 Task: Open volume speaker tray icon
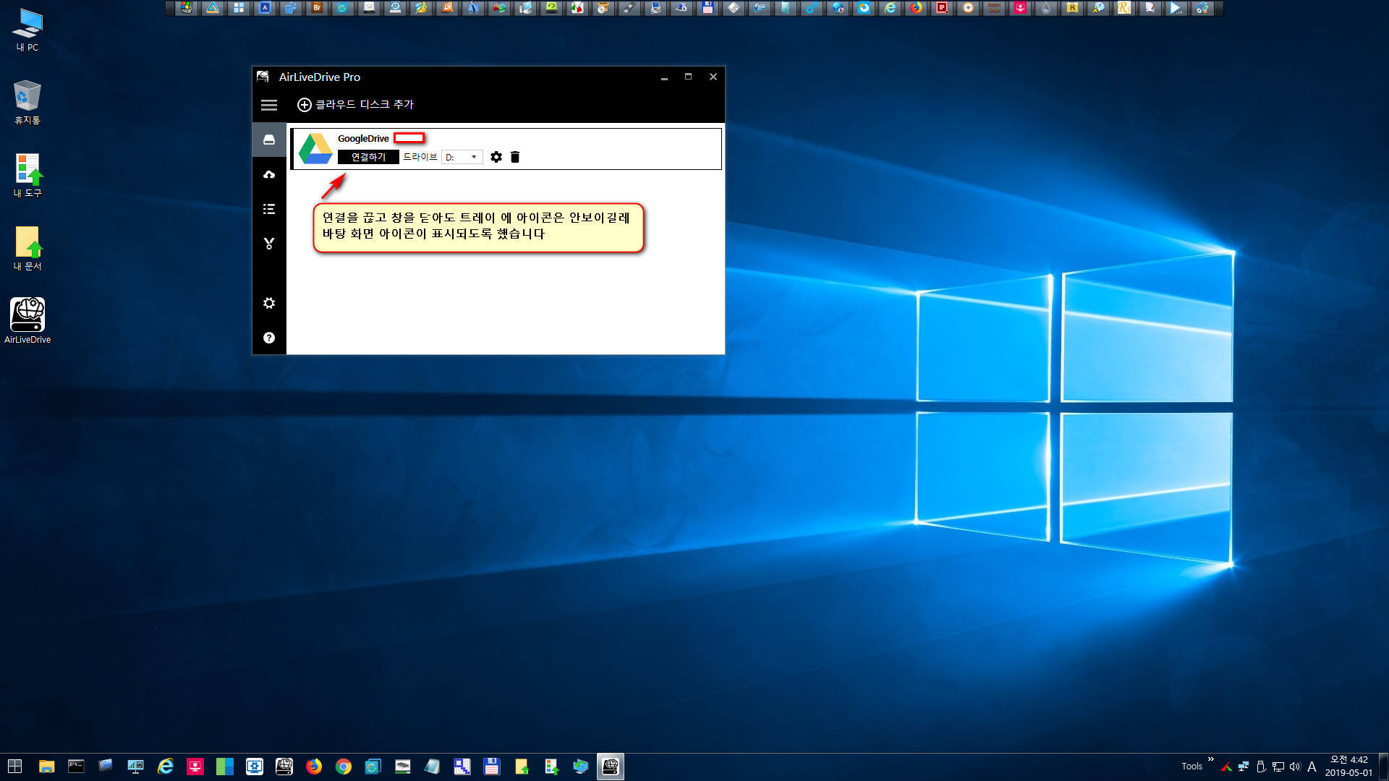(1295, 767)
